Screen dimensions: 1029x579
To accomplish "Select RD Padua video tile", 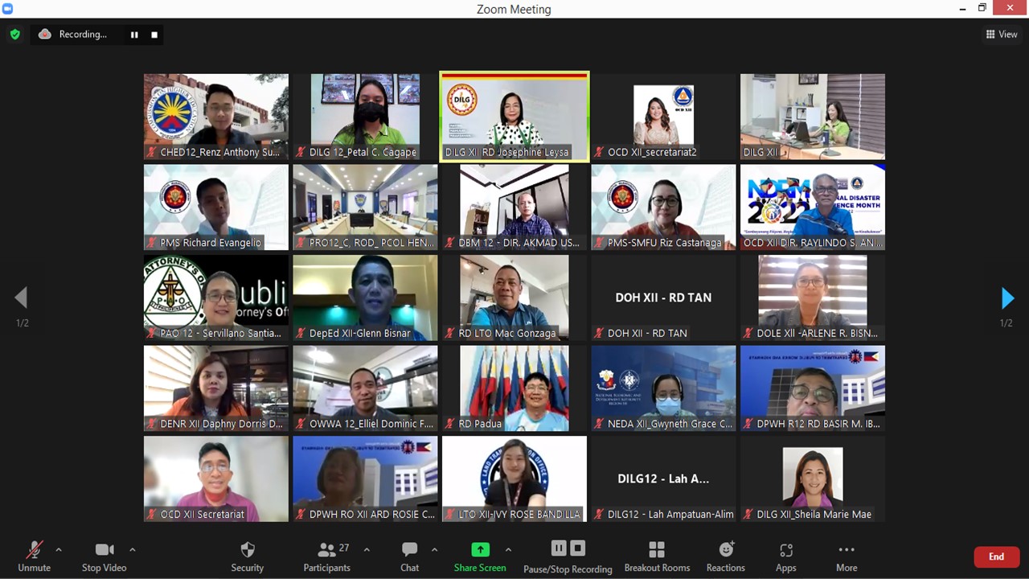I will pyautogui.click(x=514, y=388).
